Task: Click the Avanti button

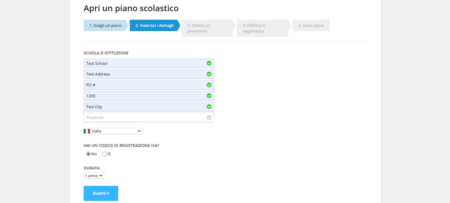Action: pyautogui.click(x=101, y=193)
